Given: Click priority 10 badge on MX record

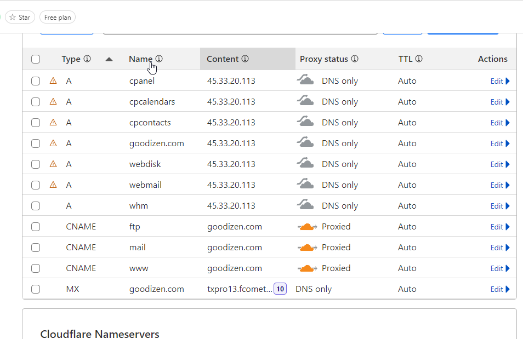Looking at the screenshot, I should point(280,289).
